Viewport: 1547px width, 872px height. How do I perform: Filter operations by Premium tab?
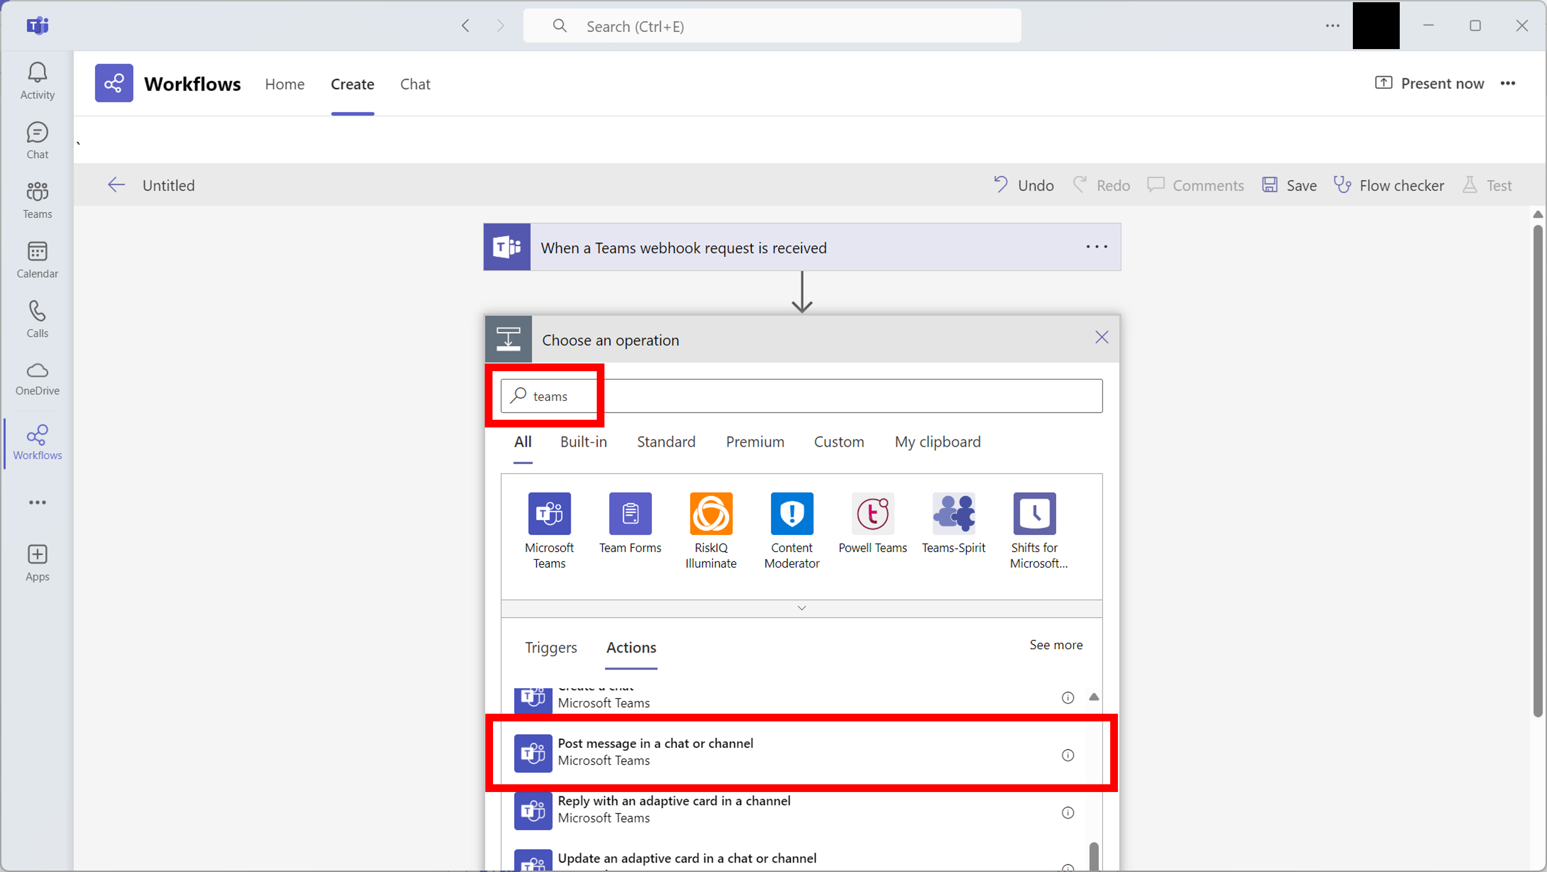pyautogui.click(x=755, y=442)
